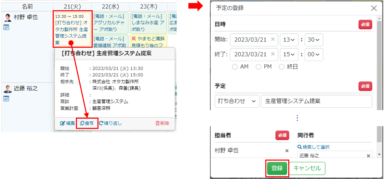Screen dimensions: 385x179
Task: Close the 予定の登録 dialog with X
Action: coord(374,8)
